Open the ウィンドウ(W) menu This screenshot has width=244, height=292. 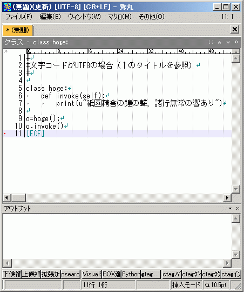click(84, 17)
